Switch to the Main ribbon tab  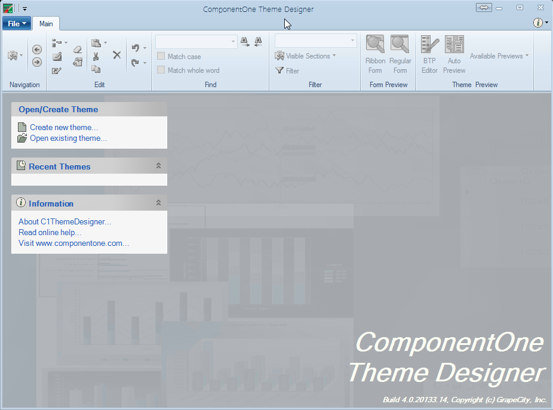coord(46,24)
